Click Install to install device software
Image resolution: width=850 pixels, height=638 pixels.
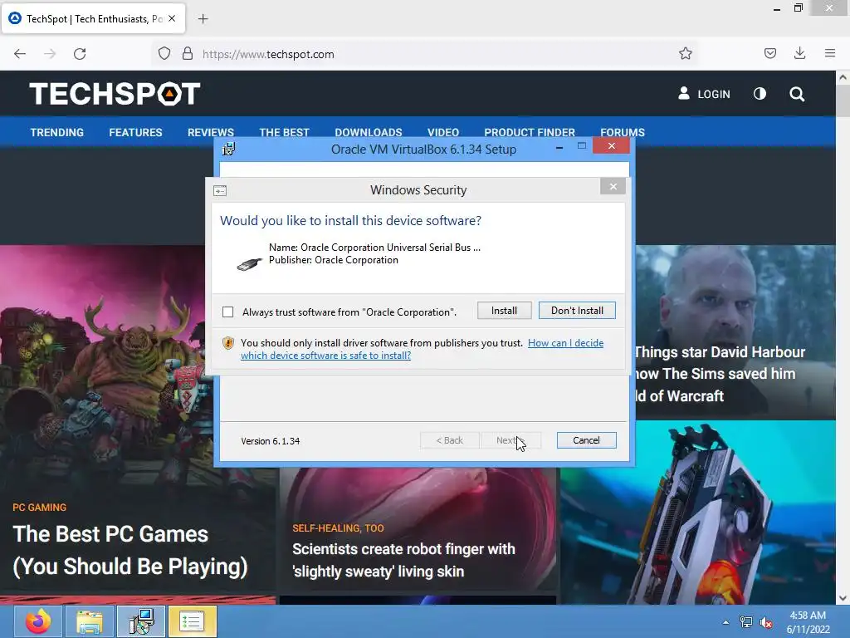coord(504,311)
